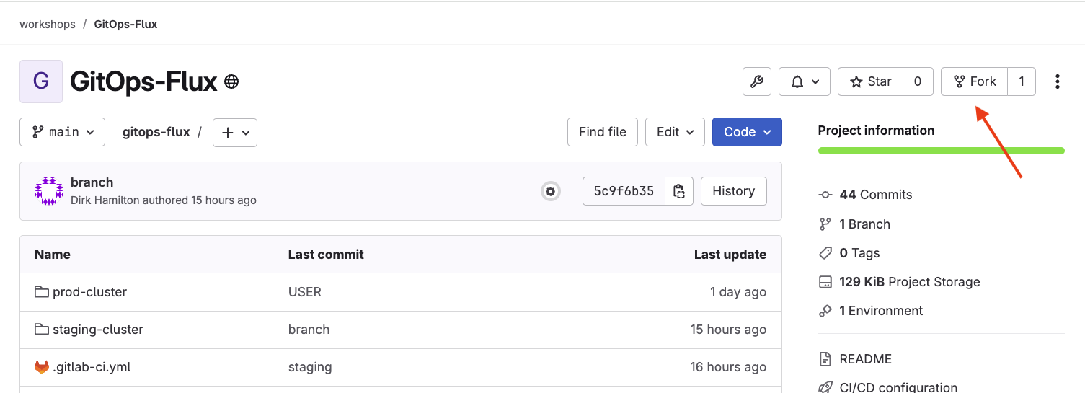The image size is (1085, 393).
Task: Open 1 Environment link
Action: [881, 311]
